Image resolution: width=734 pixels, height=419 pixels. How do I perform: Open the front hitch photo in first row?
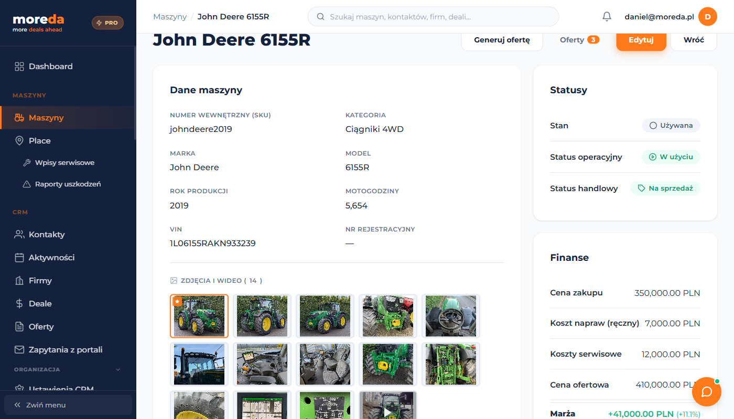click(388, 316)
